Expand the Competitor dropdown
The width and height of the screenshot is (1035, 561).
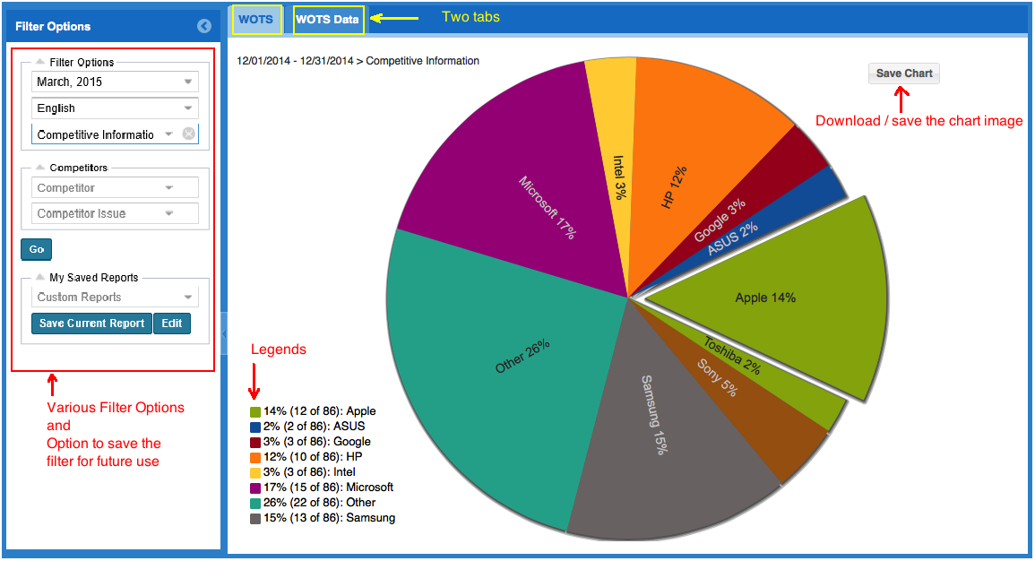click(x=169, y=188)
